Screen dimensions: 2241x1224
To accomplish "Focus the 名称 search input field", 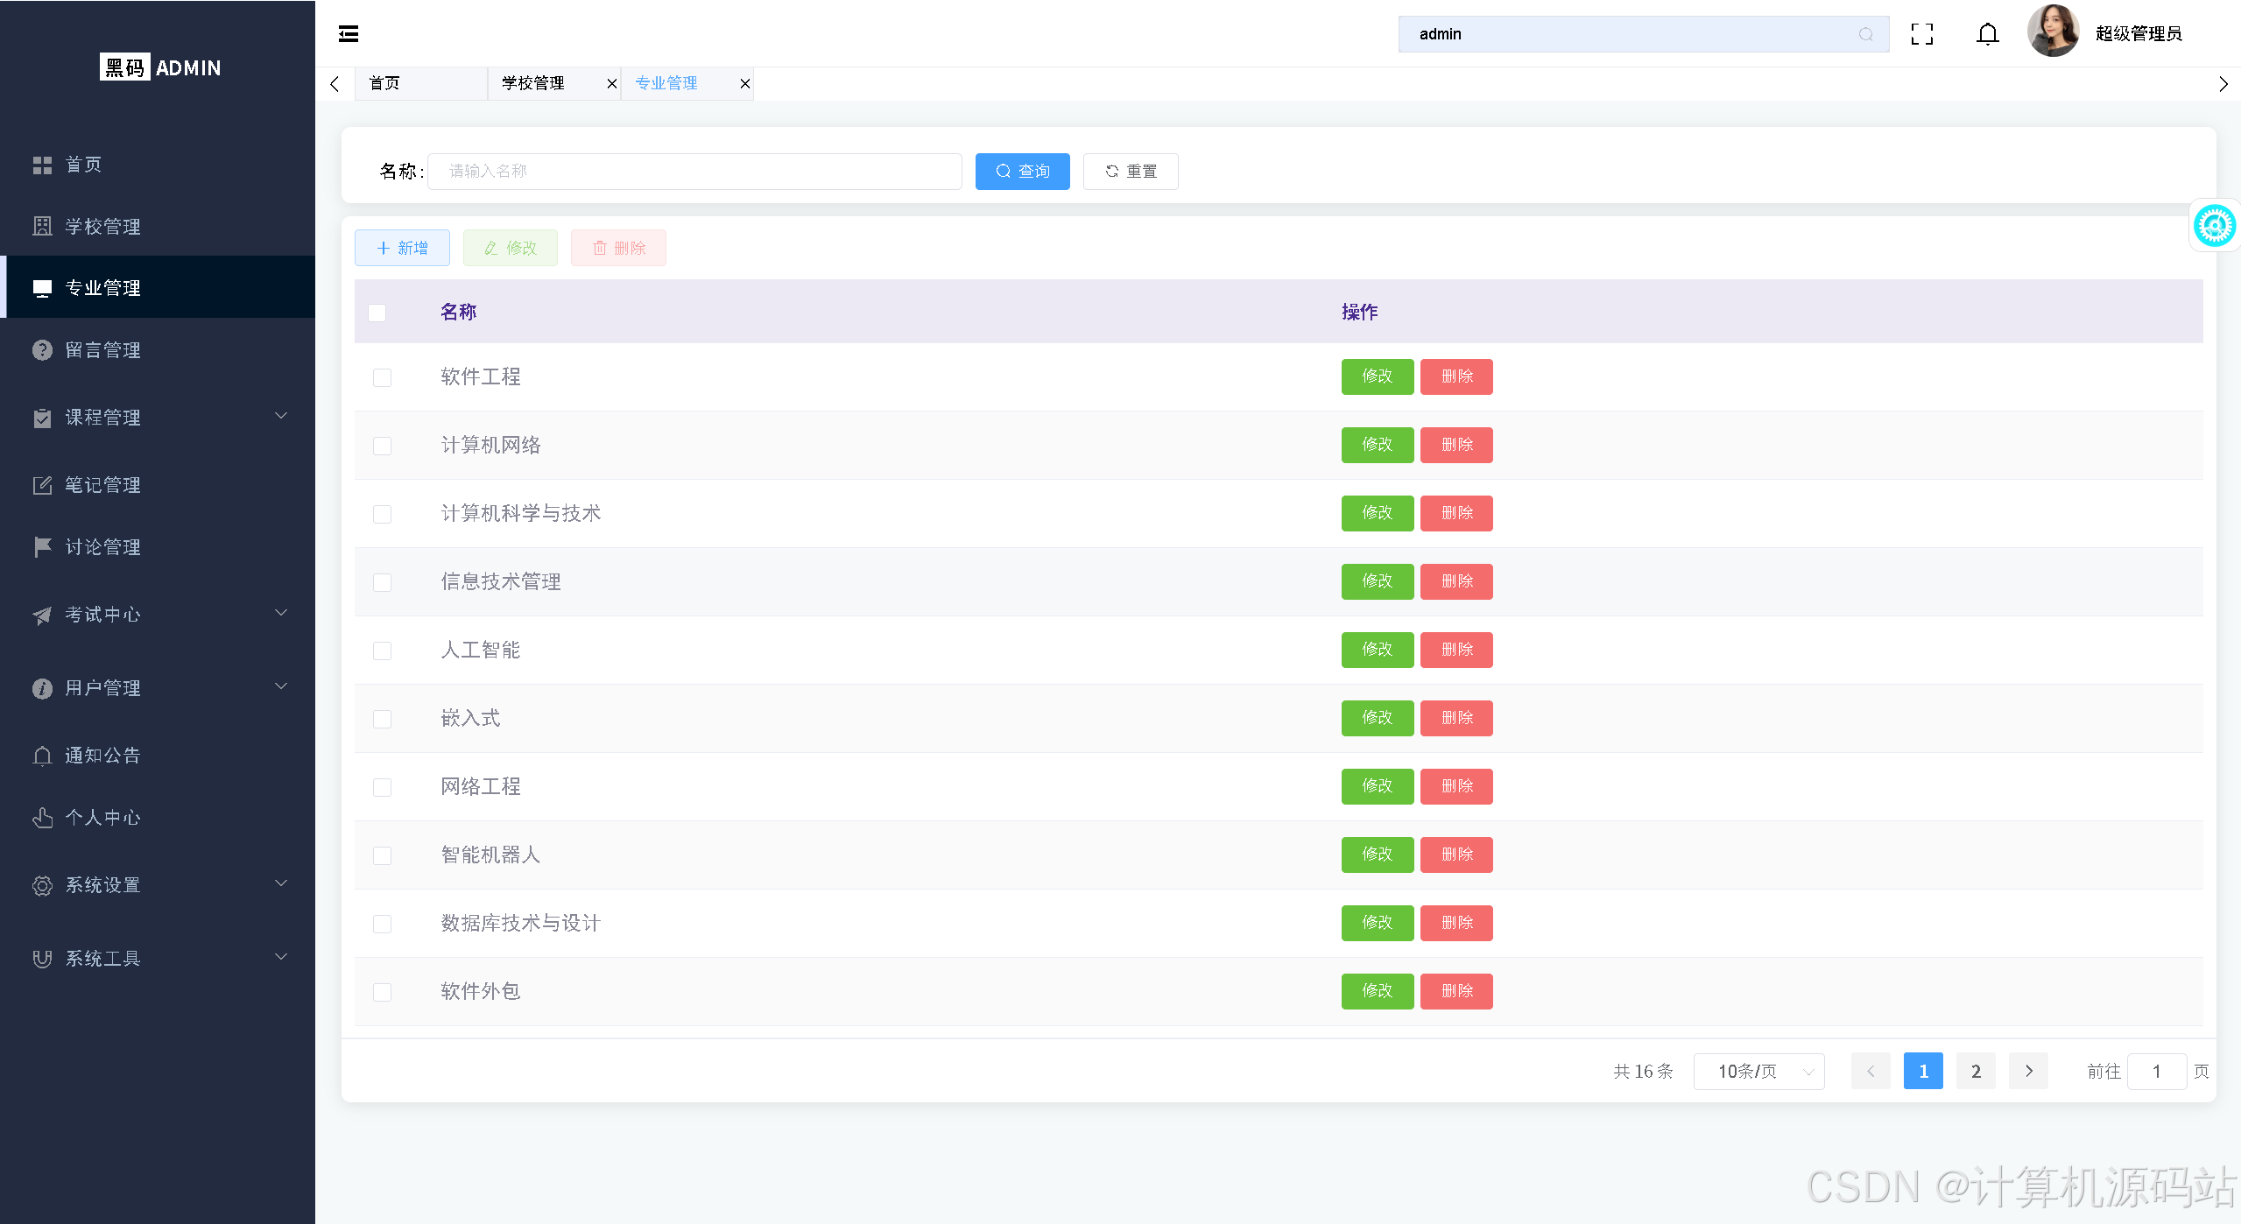I will pyautogui.click(x=694, y=172).
